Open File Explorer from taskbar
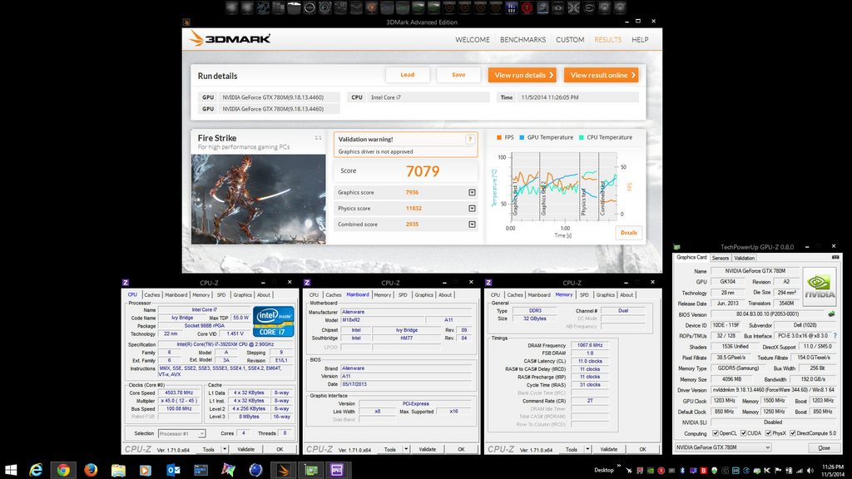Viewport: 852px width, 479px height. coord(118,470)
